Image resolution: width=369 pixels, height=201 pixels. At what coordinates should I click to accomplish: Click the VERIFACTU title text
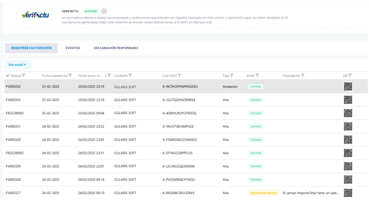pyautogui.click(x=70, y=11)
